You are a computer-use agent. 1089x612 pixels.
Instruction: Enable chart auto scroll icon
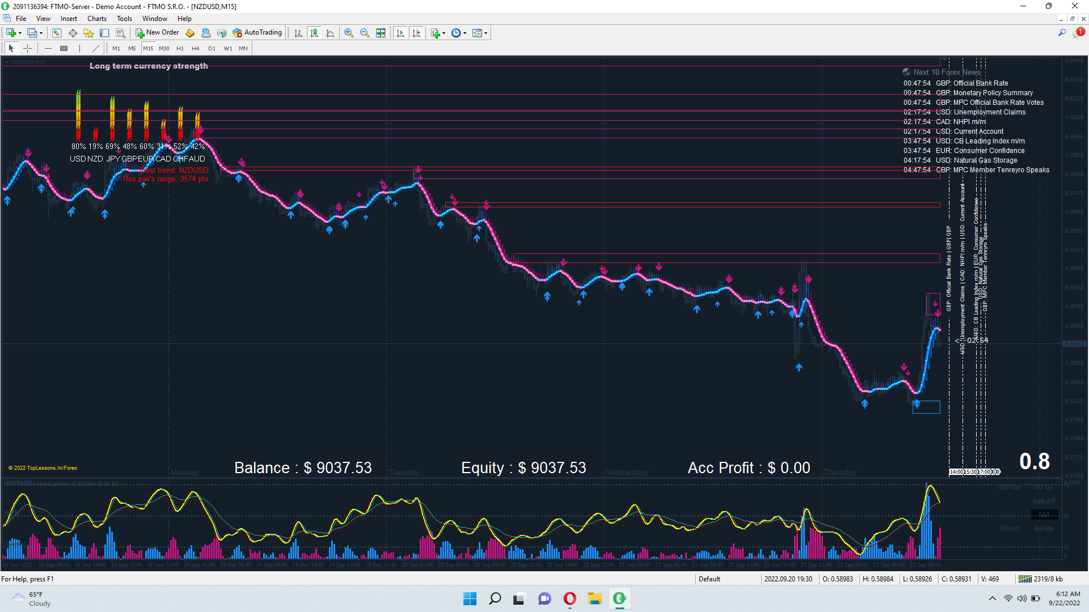pyautogui.click(x=400, y=33)
